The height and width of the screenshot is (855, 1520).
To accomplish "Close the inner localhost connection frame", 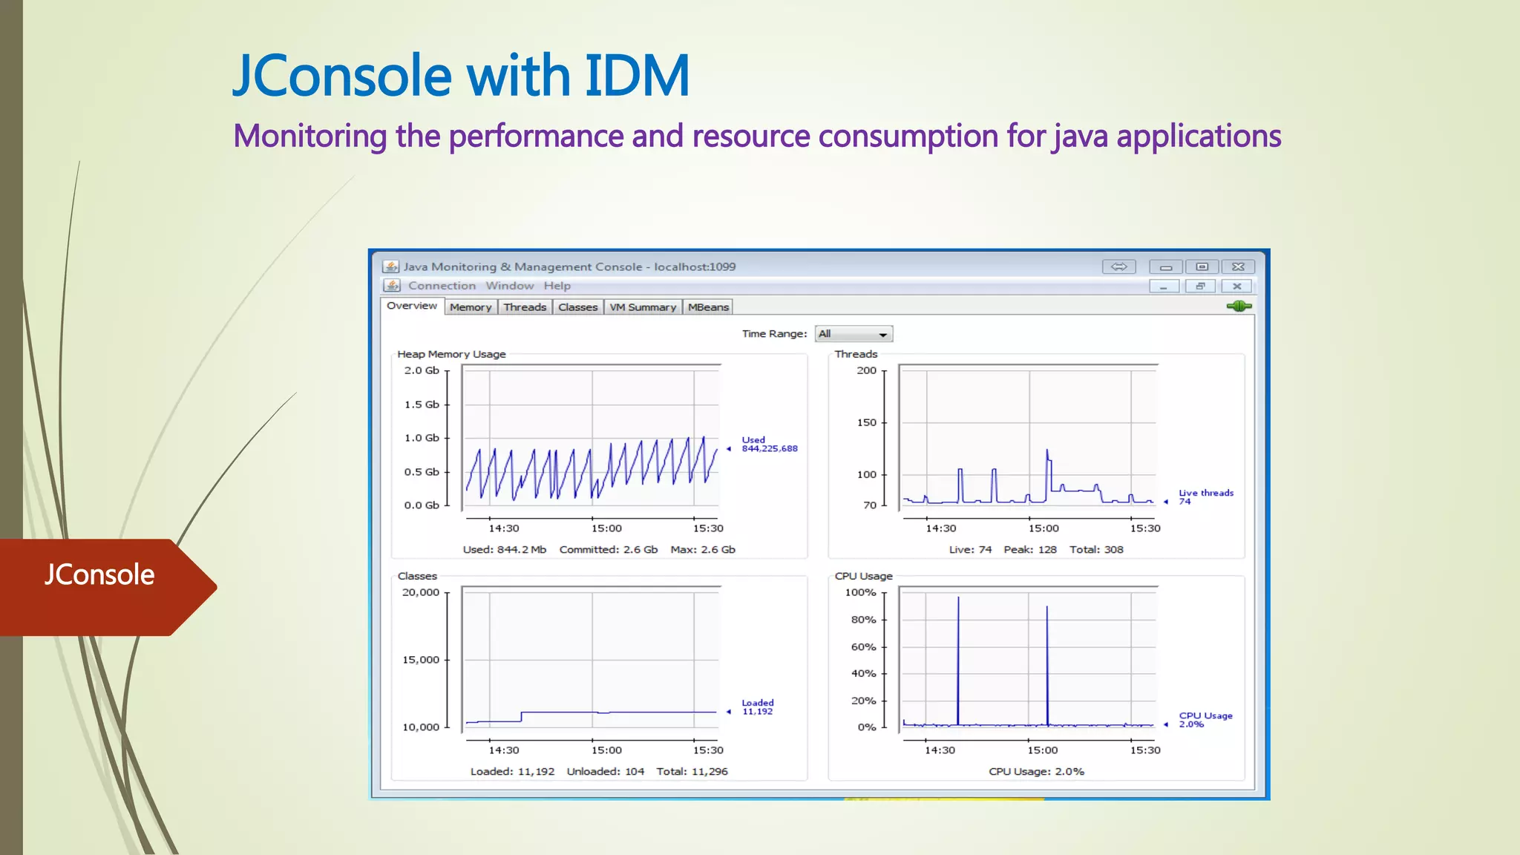I will (1236, 286).
